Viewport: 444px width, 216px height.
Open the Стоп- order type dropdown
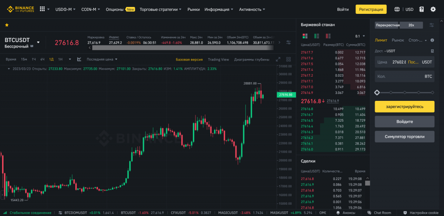point(418,40)
